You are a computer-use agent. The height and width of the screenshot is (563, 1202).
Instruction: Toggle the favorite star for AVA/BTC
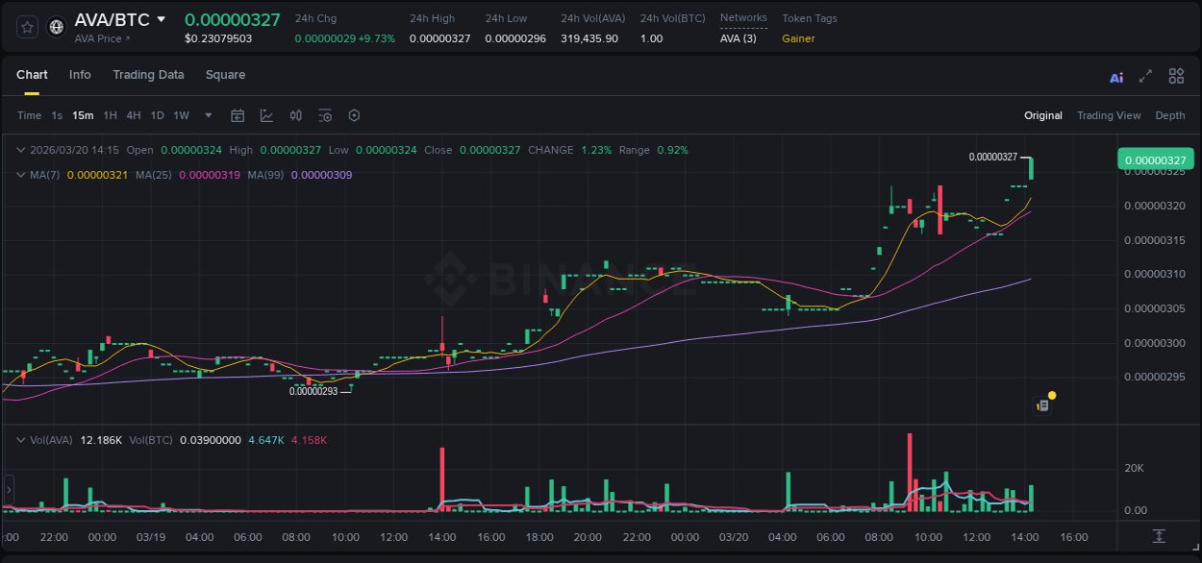26,27
